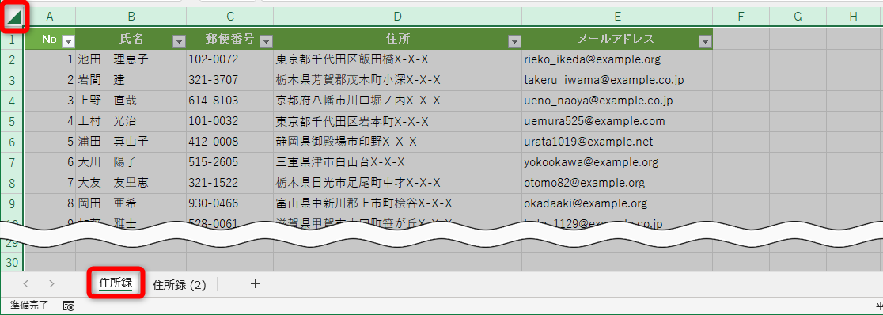Open the 住所 column filter dropdown
The width and height of the screenshot is (883, 315).
514,41
